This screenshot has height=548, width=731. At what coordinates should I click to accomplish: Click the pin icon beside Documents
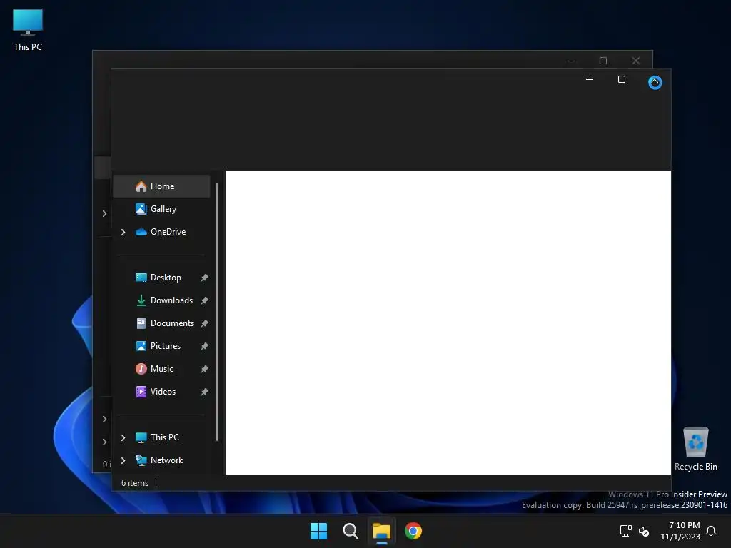pos(204,323)
